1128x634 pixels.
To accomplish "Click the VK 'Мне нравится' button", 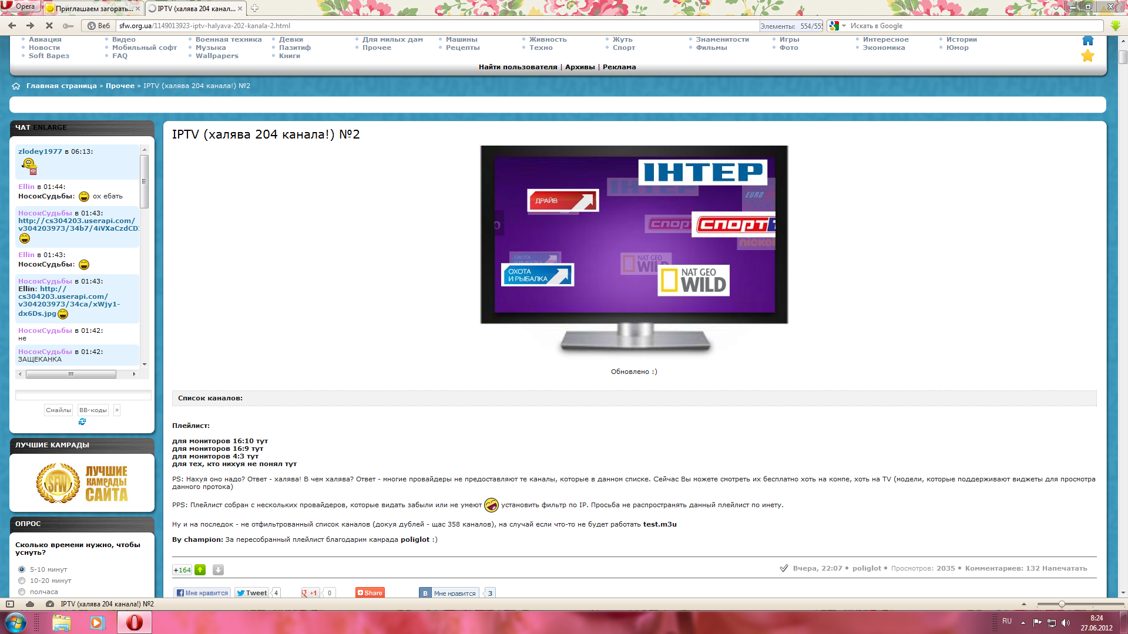I will 449,593.
